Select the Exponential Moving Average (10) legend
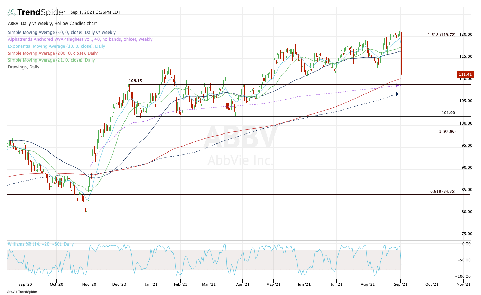 (x=56, y=46)
